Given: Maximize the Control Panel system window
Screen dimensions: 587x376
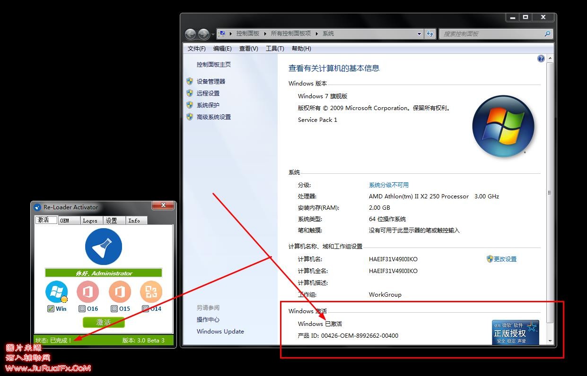Looking at the screenshot, I should (525, 17).
